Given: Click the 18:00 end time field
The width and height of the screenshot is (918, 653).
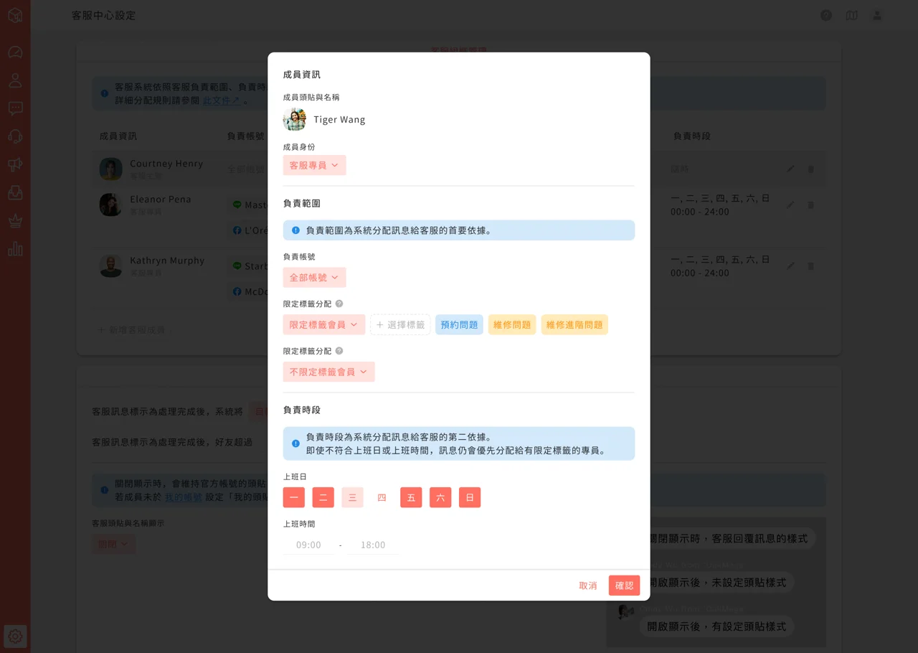Looking at the screenshot, I should click(x=373, y=545).
